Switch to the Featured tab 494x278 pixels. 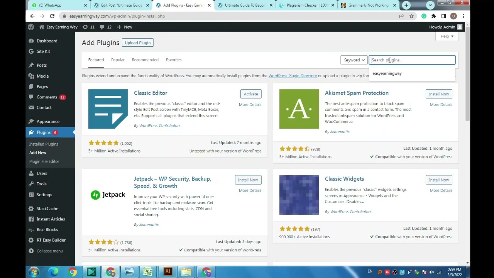[96, 60]
